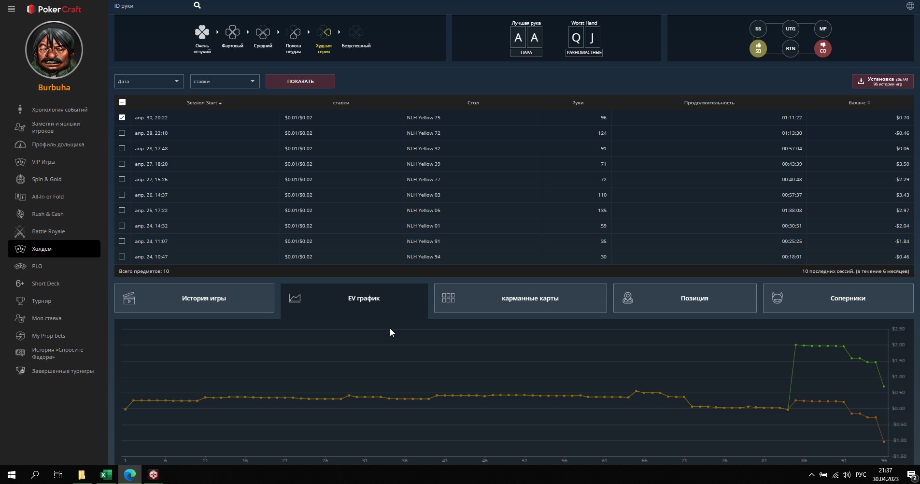Click the Установка (BETA) download button
This screenshot has width=920, height=484.
(882, 81)
